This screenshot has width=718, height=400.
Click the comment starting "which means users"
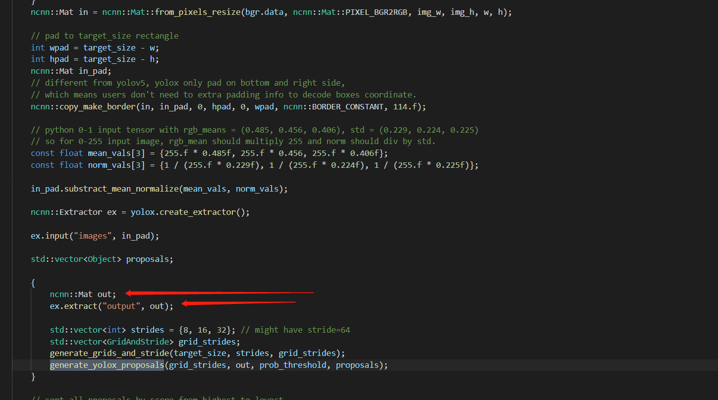(x=223, y=95)
